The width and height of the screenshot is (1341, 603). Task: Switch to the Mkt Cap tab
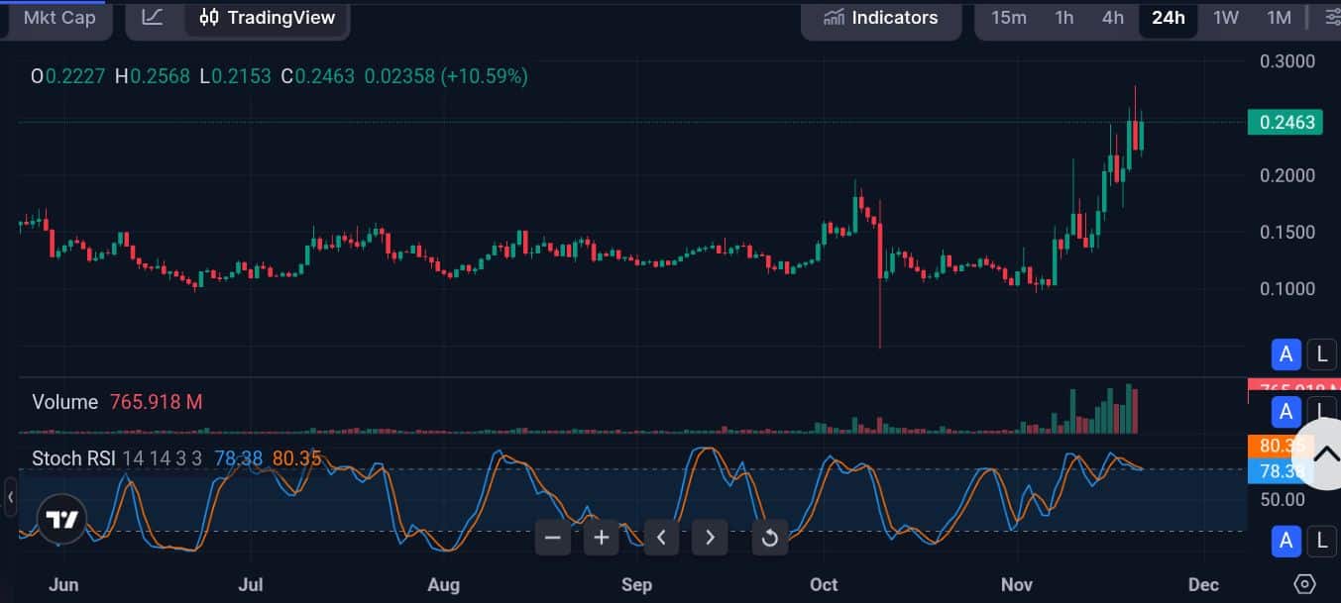(x=57, y=17)
